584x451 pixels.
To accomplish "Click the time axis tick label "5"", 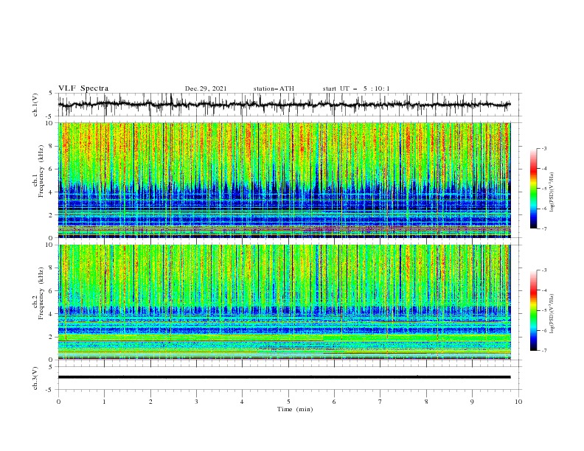I will (x=288, y=402).
